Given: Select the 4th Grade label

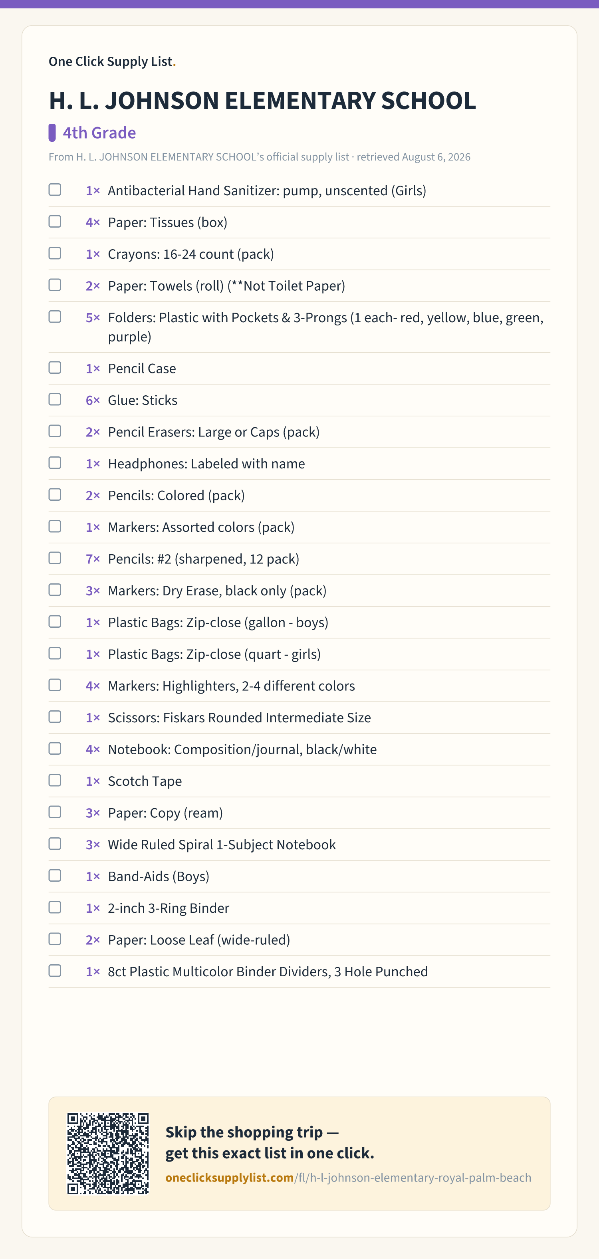Looking at the screenshot, I should pos(99,133).
